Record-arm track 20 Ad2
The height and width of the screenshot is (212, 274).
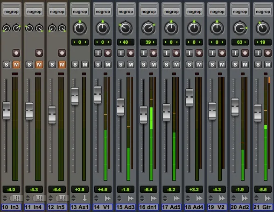[x=245, y=53]
